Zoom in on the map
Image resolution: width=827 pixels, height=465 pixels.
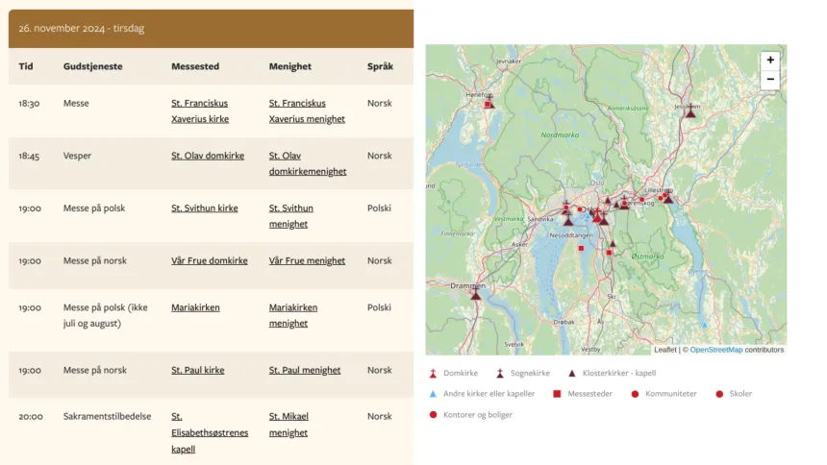coord(770,61)
